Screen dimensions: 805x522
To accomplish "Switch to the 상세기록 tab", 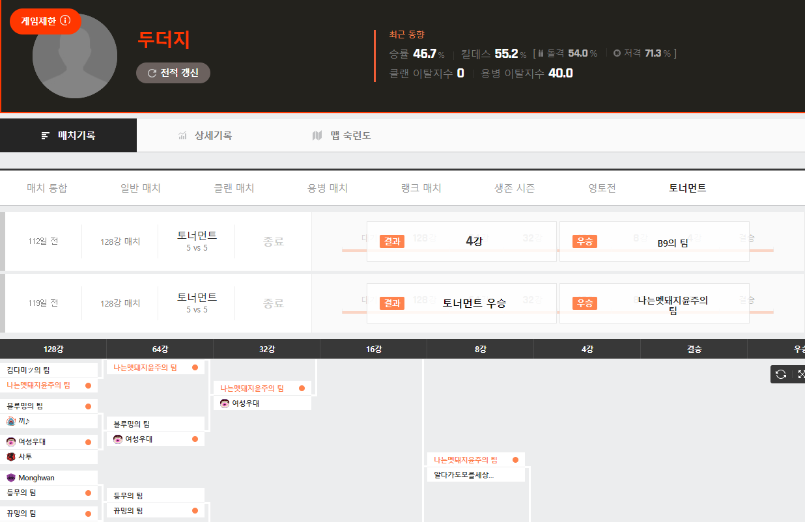I will (205, 135).
